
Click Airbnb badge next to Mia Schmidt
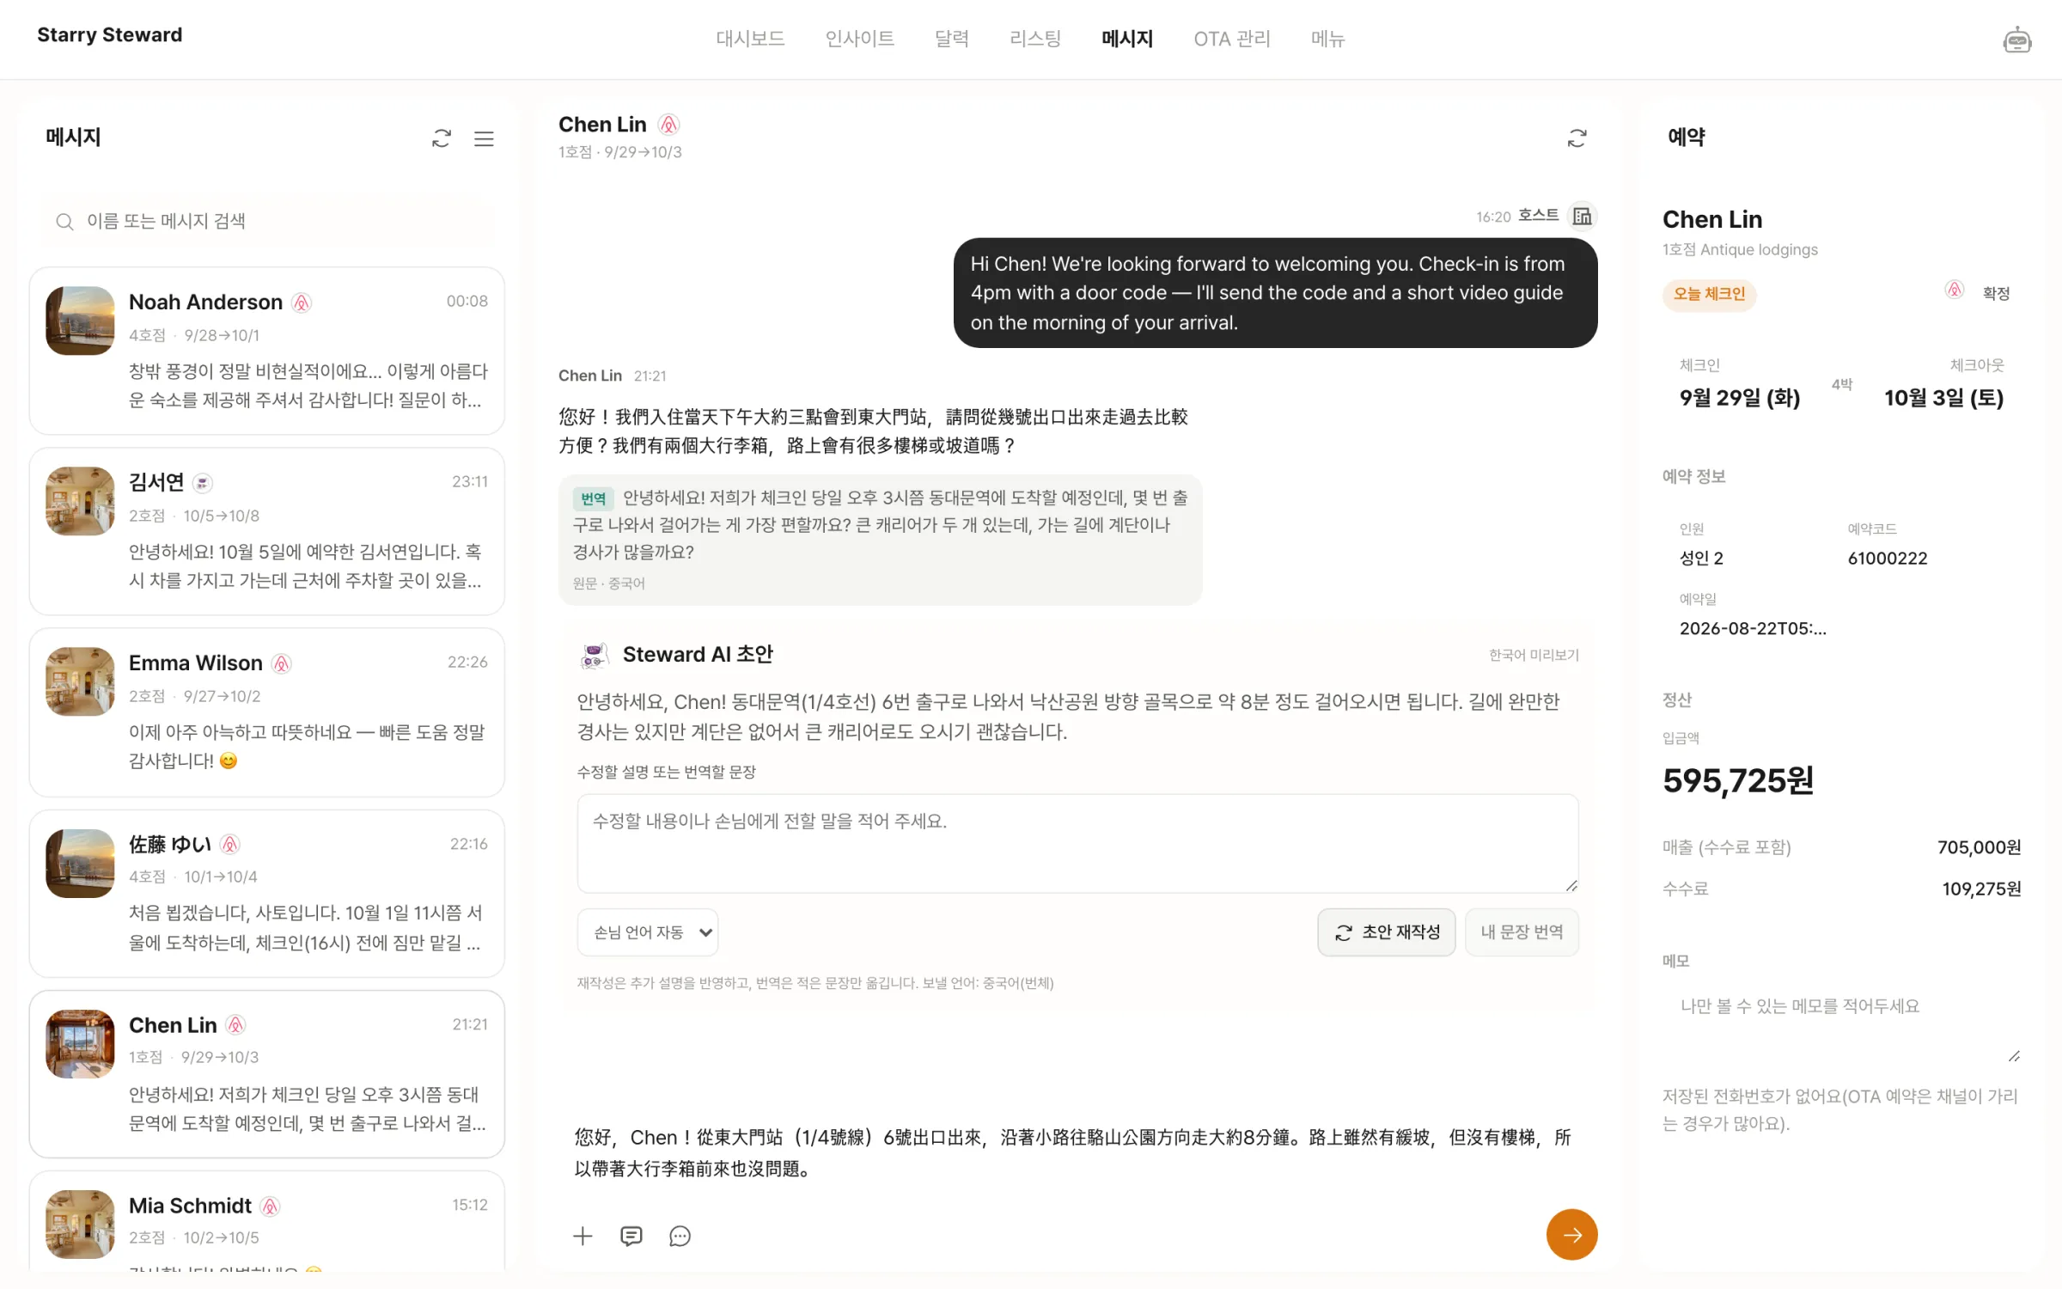click(x=270, y=1207)
